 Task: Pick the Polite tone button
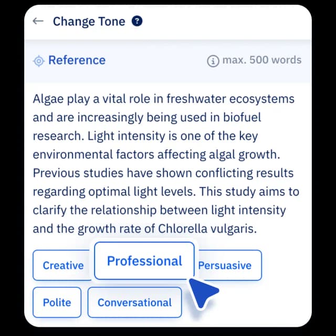57,302
